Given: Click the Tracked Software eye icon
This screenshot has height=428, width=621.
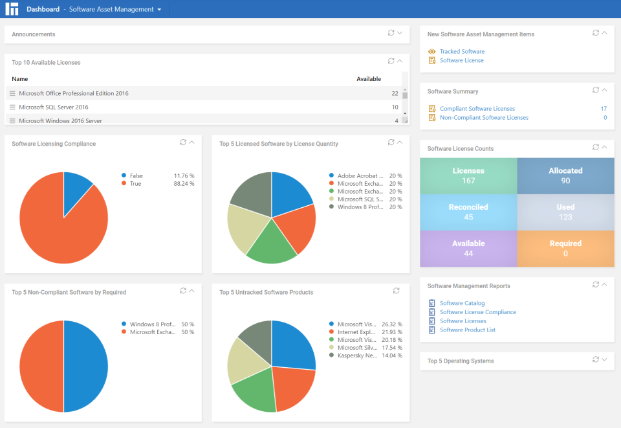Looking at the screenshot, I should [x=431, y=51].
